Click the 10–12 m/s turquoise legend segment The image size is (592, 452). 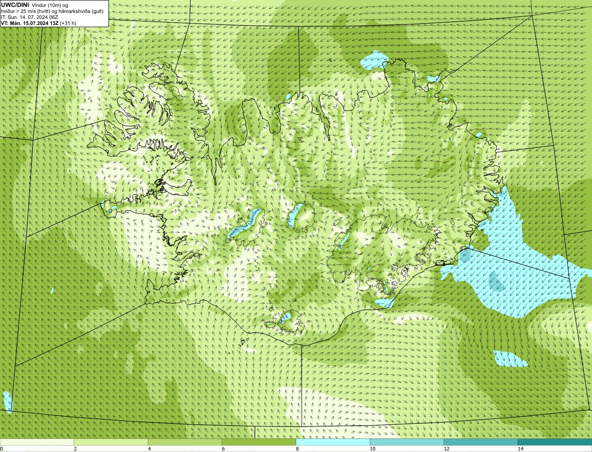coord(407,442)
